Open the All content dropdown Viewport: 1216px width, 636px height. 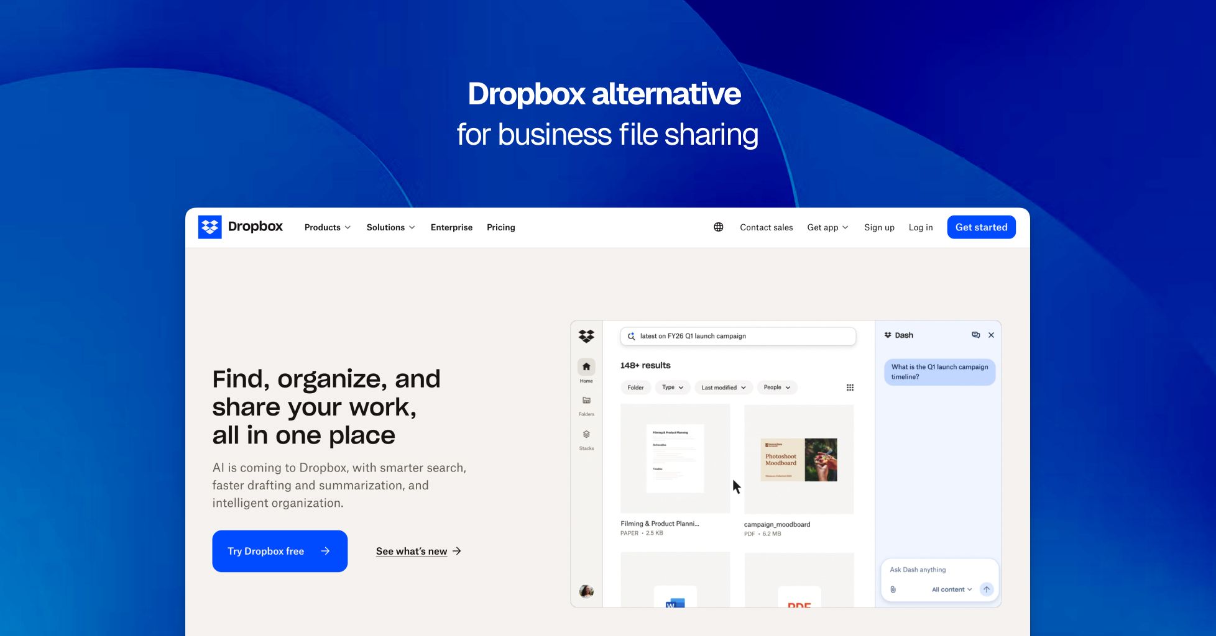tap(952, 589)
